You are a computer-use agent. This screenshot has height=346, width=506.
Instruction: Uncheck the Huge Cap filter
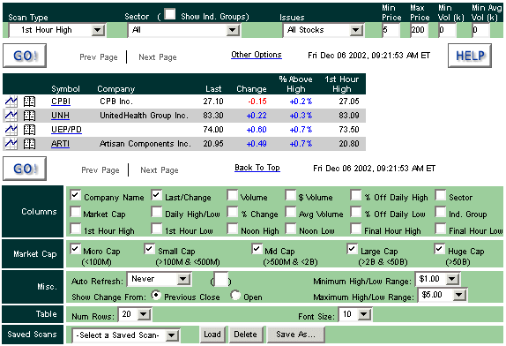click(440, 249)
